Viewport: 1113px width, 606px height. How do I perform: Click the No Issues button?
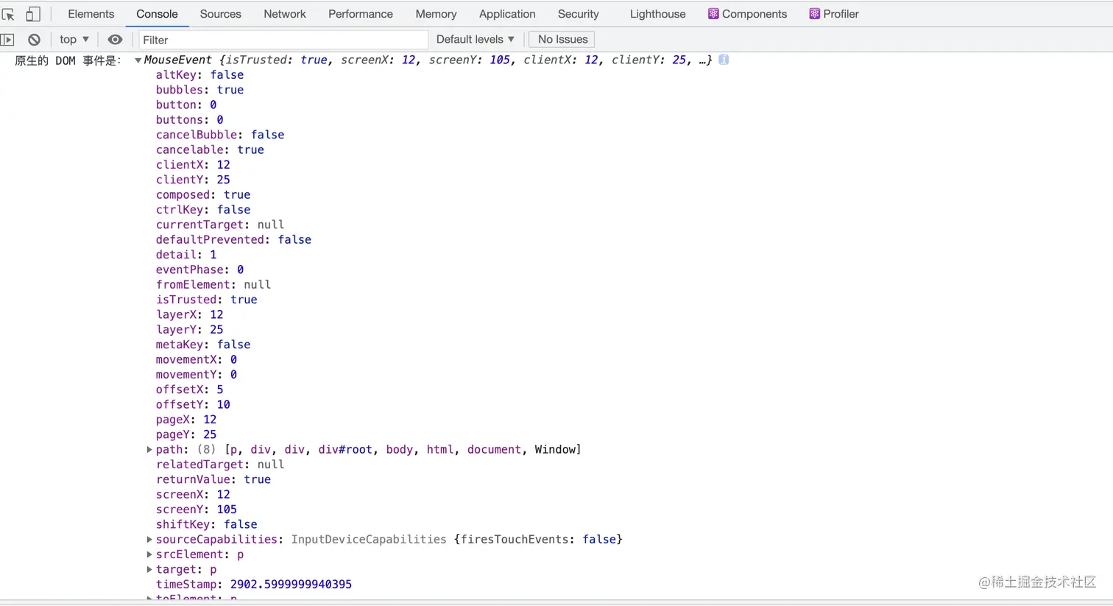point(562,40)
